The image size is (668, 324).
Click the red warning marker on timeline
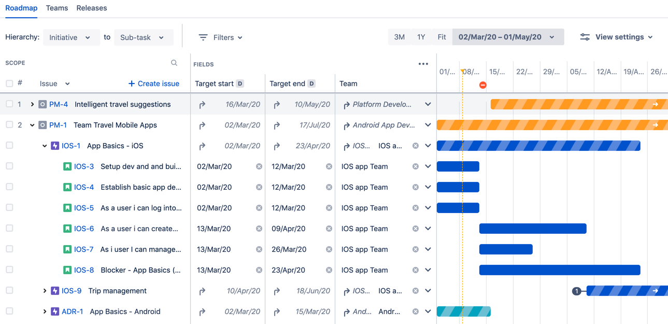[x=482, y=85]
